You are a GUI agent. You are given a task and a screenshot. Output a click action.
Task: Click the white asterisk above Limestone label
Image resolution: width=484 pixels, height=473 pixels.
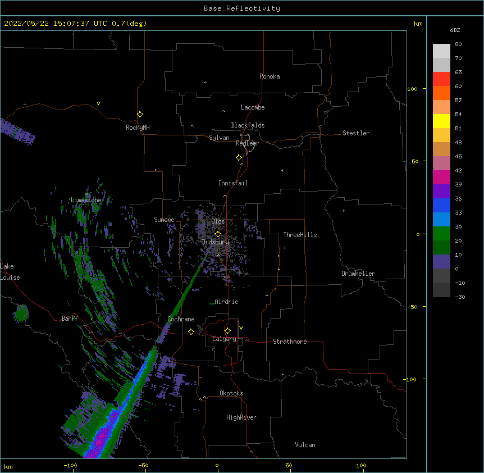[x=86, y=194]
